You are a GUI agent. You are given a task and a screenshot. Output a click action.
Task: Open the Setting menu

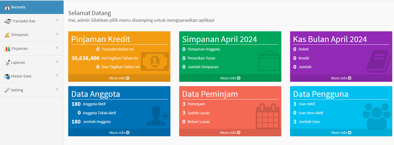click(x=32, y=90)
